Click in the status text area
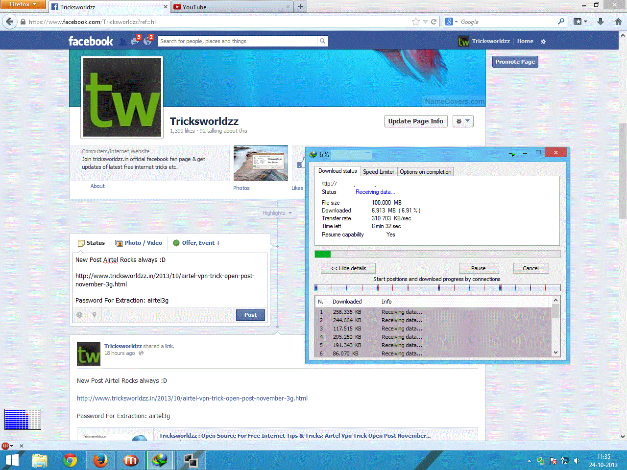The image size is (627, 470). tap(170, 280)
